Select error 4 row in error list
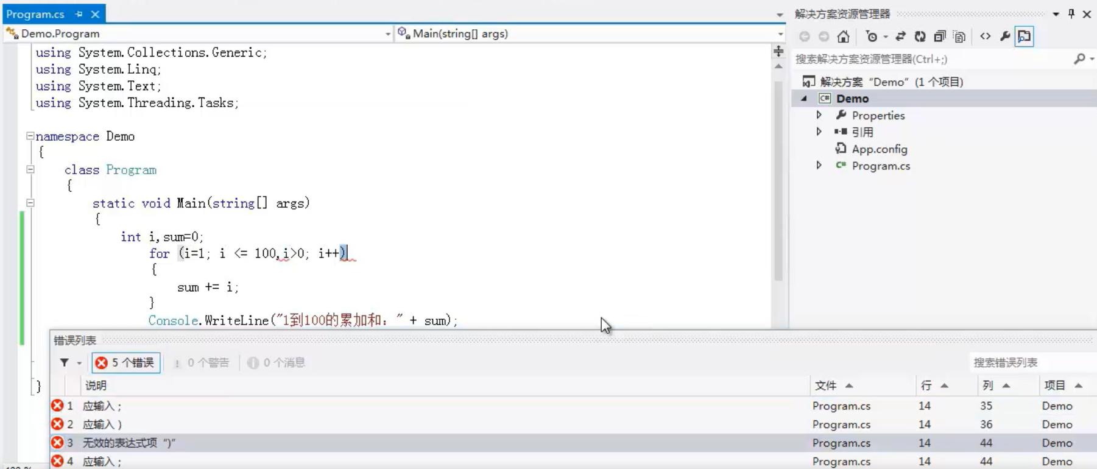Image resolution: width=1097 pixels, height=469 pixels. (573, 461)
